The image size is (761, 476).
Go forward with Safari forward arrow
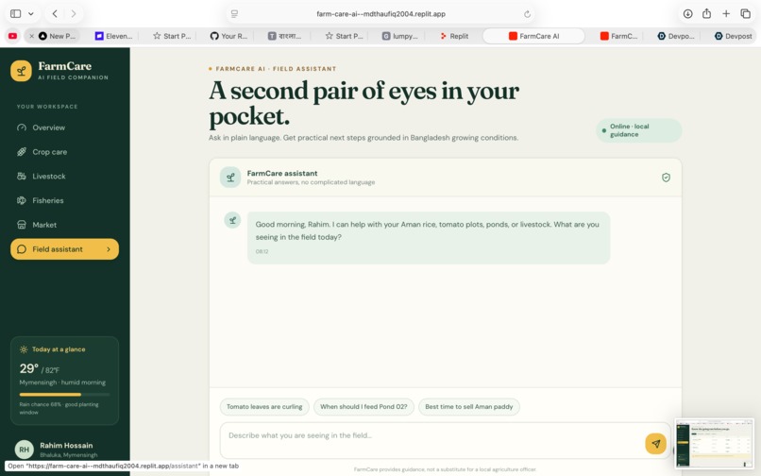pyautogui.click(x=74, y=13)
